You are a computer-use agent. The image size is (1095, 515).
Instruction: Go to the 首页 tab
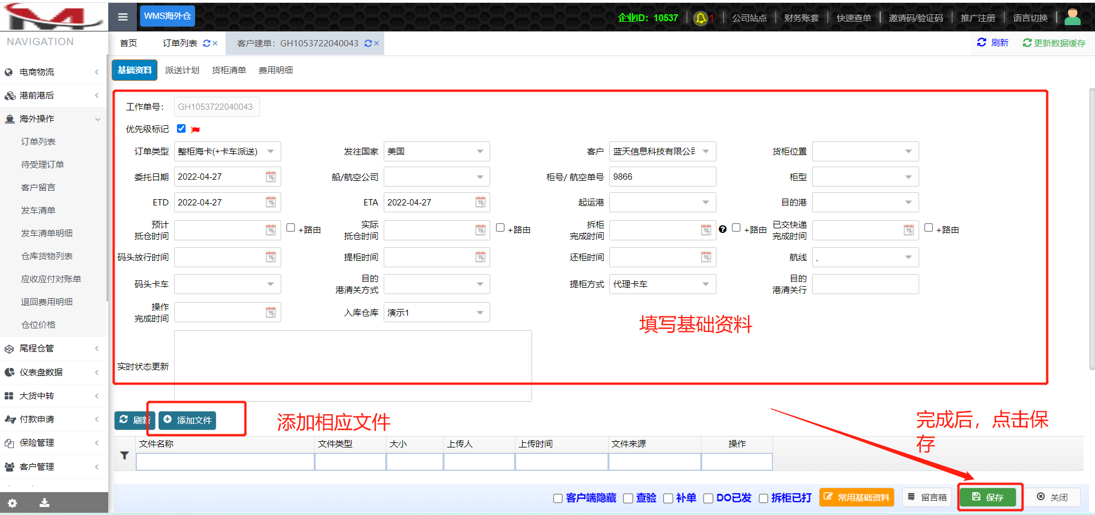pyautogui.click(x=128, y=43)
